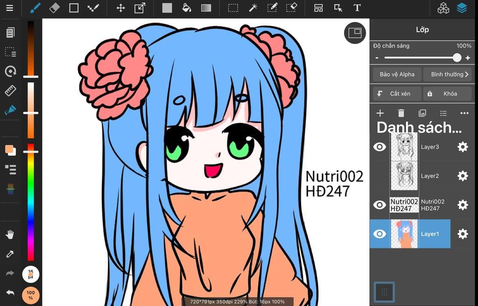
Task: Open the color palette list icon
Action: coord(10,169)
